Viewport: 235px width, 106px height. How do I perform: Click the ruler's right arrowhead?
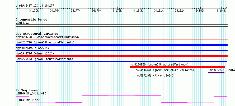(x=227, y=8)
